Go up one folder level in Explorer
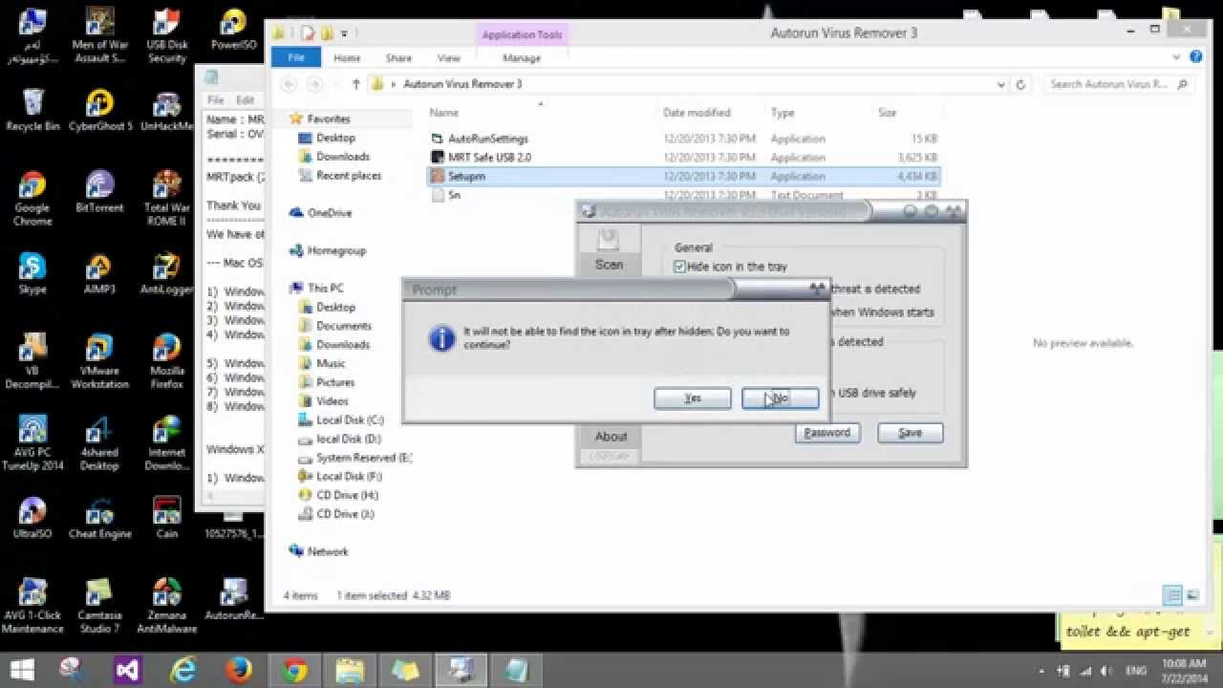 355,84
